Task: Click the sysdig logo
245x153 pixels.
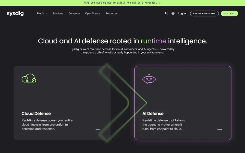Action: click(x=15, y=14)
